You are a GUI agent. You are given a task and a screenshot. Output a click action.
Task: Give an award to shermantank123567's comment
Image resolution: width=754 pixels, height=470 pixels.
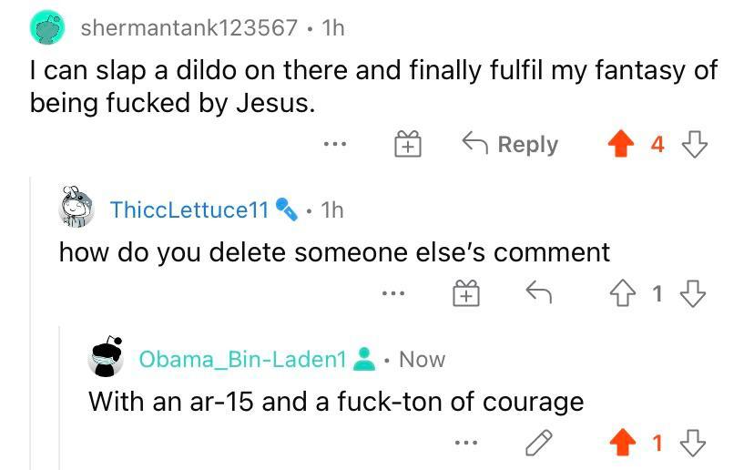point(406,144)
